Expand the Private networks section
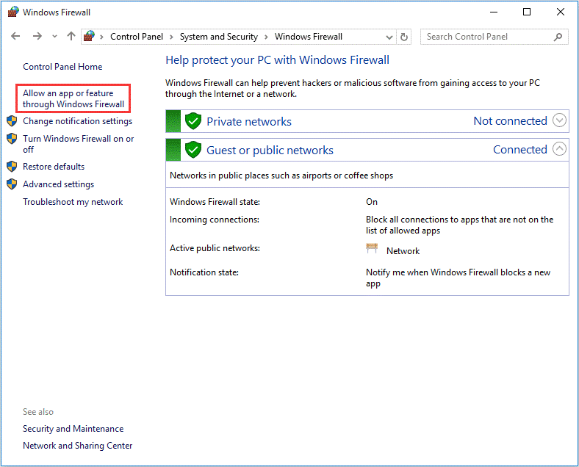 coord(559,121)
